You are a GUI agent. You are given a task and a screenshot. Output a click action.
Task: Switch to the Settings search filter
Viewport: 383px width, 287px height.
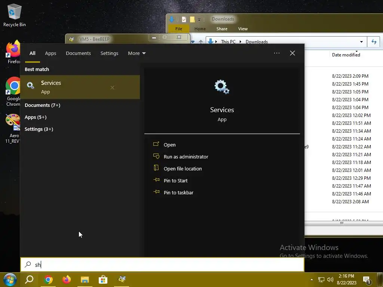coord(109,53)
